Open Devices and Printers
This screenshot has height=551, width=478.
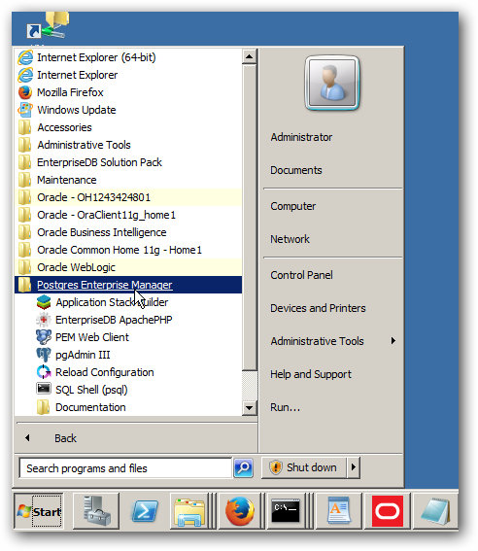(318, 308)
